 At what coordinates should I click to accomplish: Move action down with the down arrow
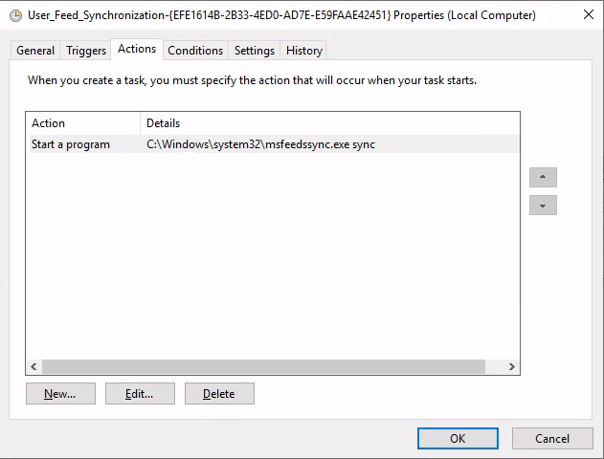pos(543,205)
